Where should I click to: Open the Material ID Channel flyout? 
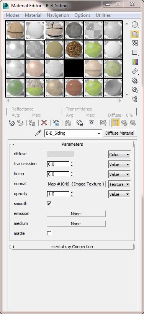tap(92, 123)
